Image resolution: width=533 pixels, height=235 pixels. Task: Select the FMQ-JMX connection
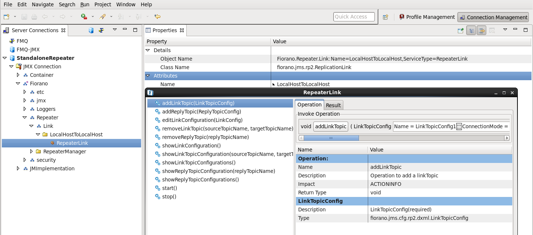28,50
